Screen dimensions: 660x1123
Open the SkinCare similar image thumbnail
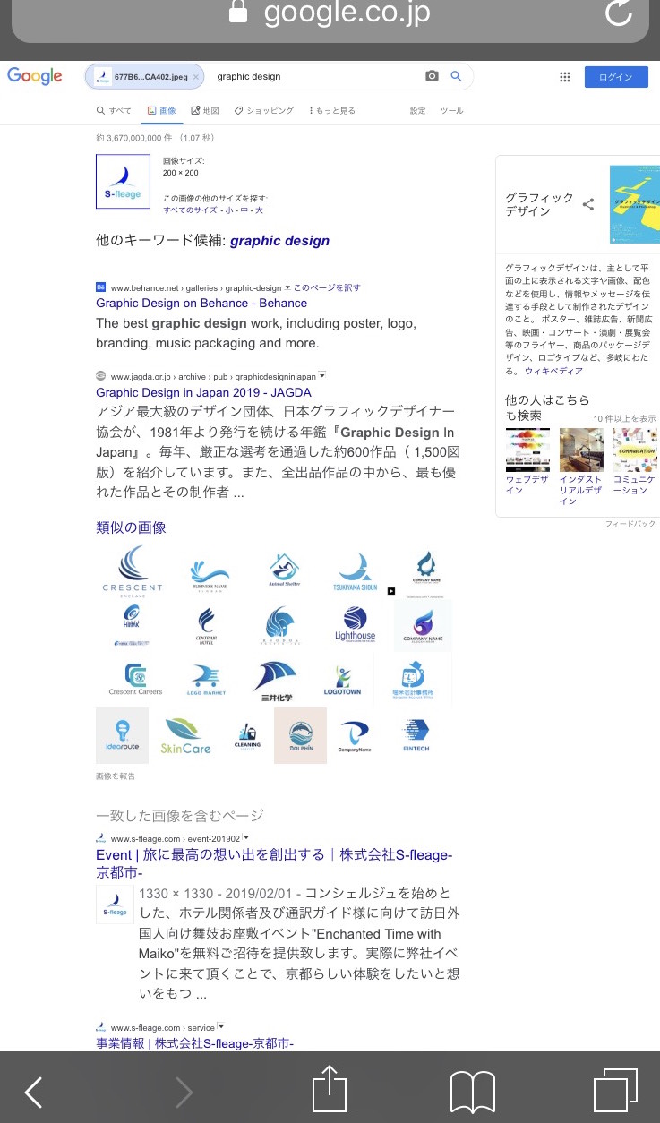point(185,735)
